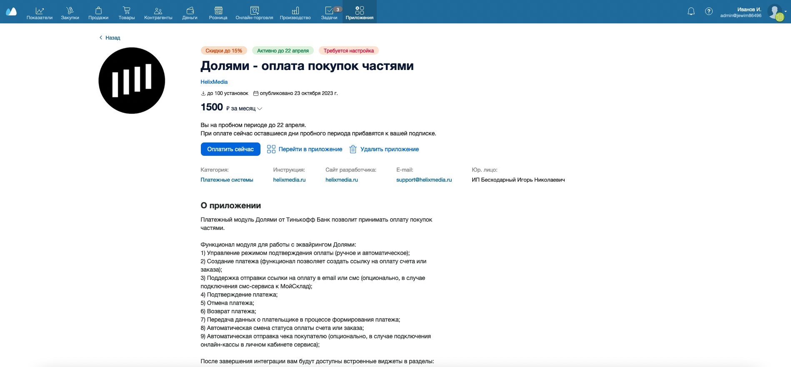This screenshot has height=367, width=791.
Task: Click the app grid icon next to Перейти
Action: 271,149
